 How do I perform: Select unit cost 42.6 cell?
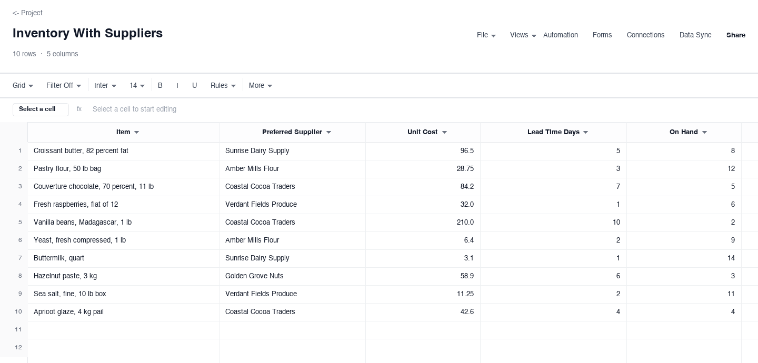[423, 312]
